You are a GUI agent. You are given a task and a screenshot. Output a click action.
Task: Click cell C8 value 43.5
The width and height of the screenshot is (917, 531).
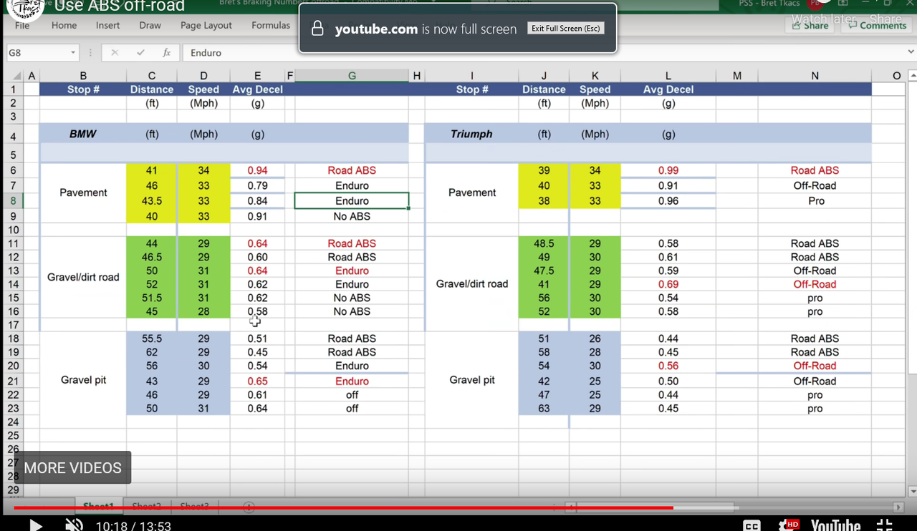(152, 201)
